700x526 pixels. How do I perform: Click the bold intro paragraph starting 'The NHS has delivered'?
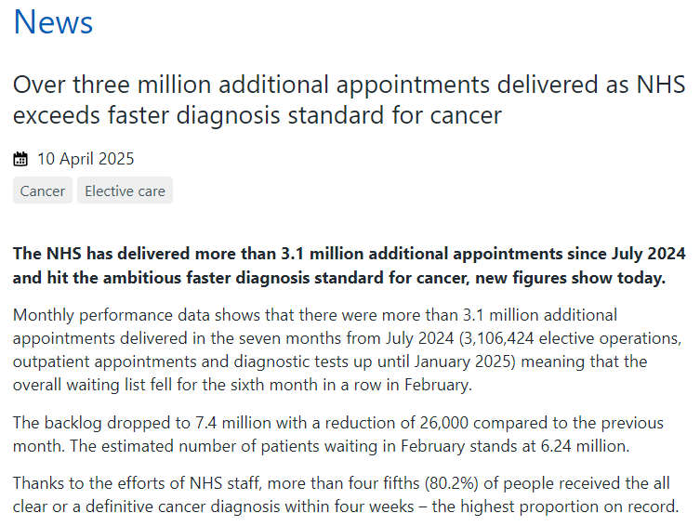coord(350,266)
